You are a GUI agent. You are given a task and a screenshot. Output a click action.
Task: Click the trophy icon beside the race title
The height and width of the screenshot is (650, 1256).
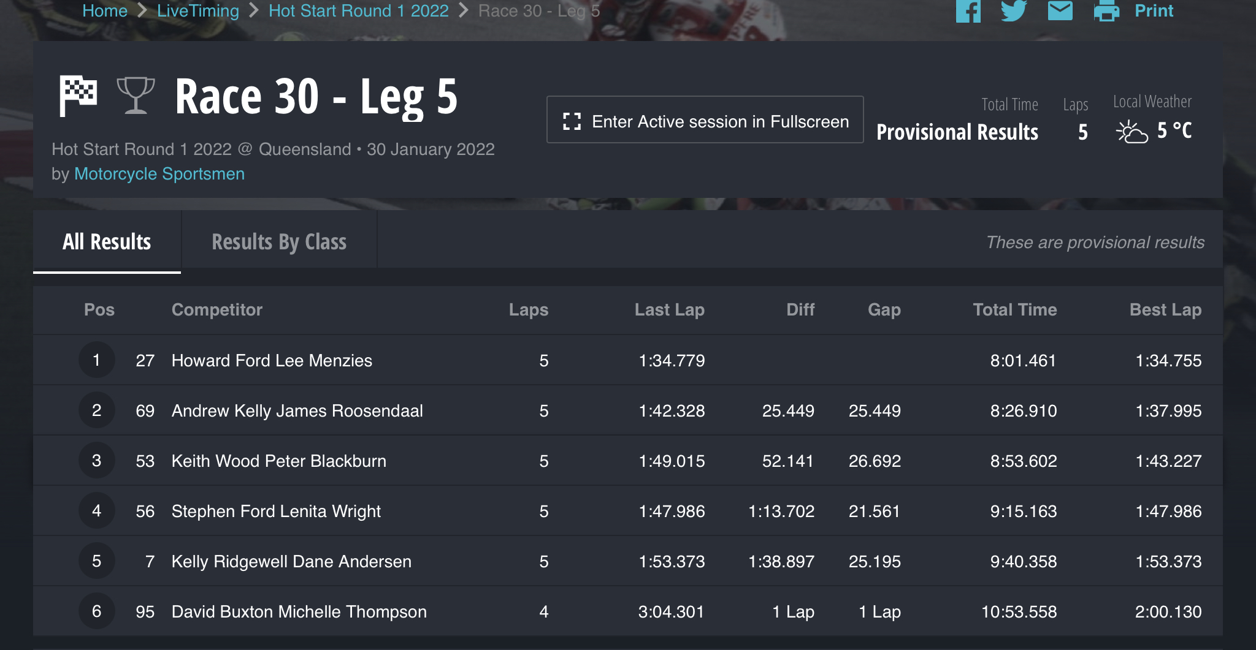click(136, 96)
